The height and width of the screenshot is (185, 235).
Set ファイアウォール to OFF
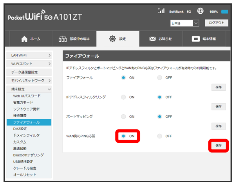159,78
